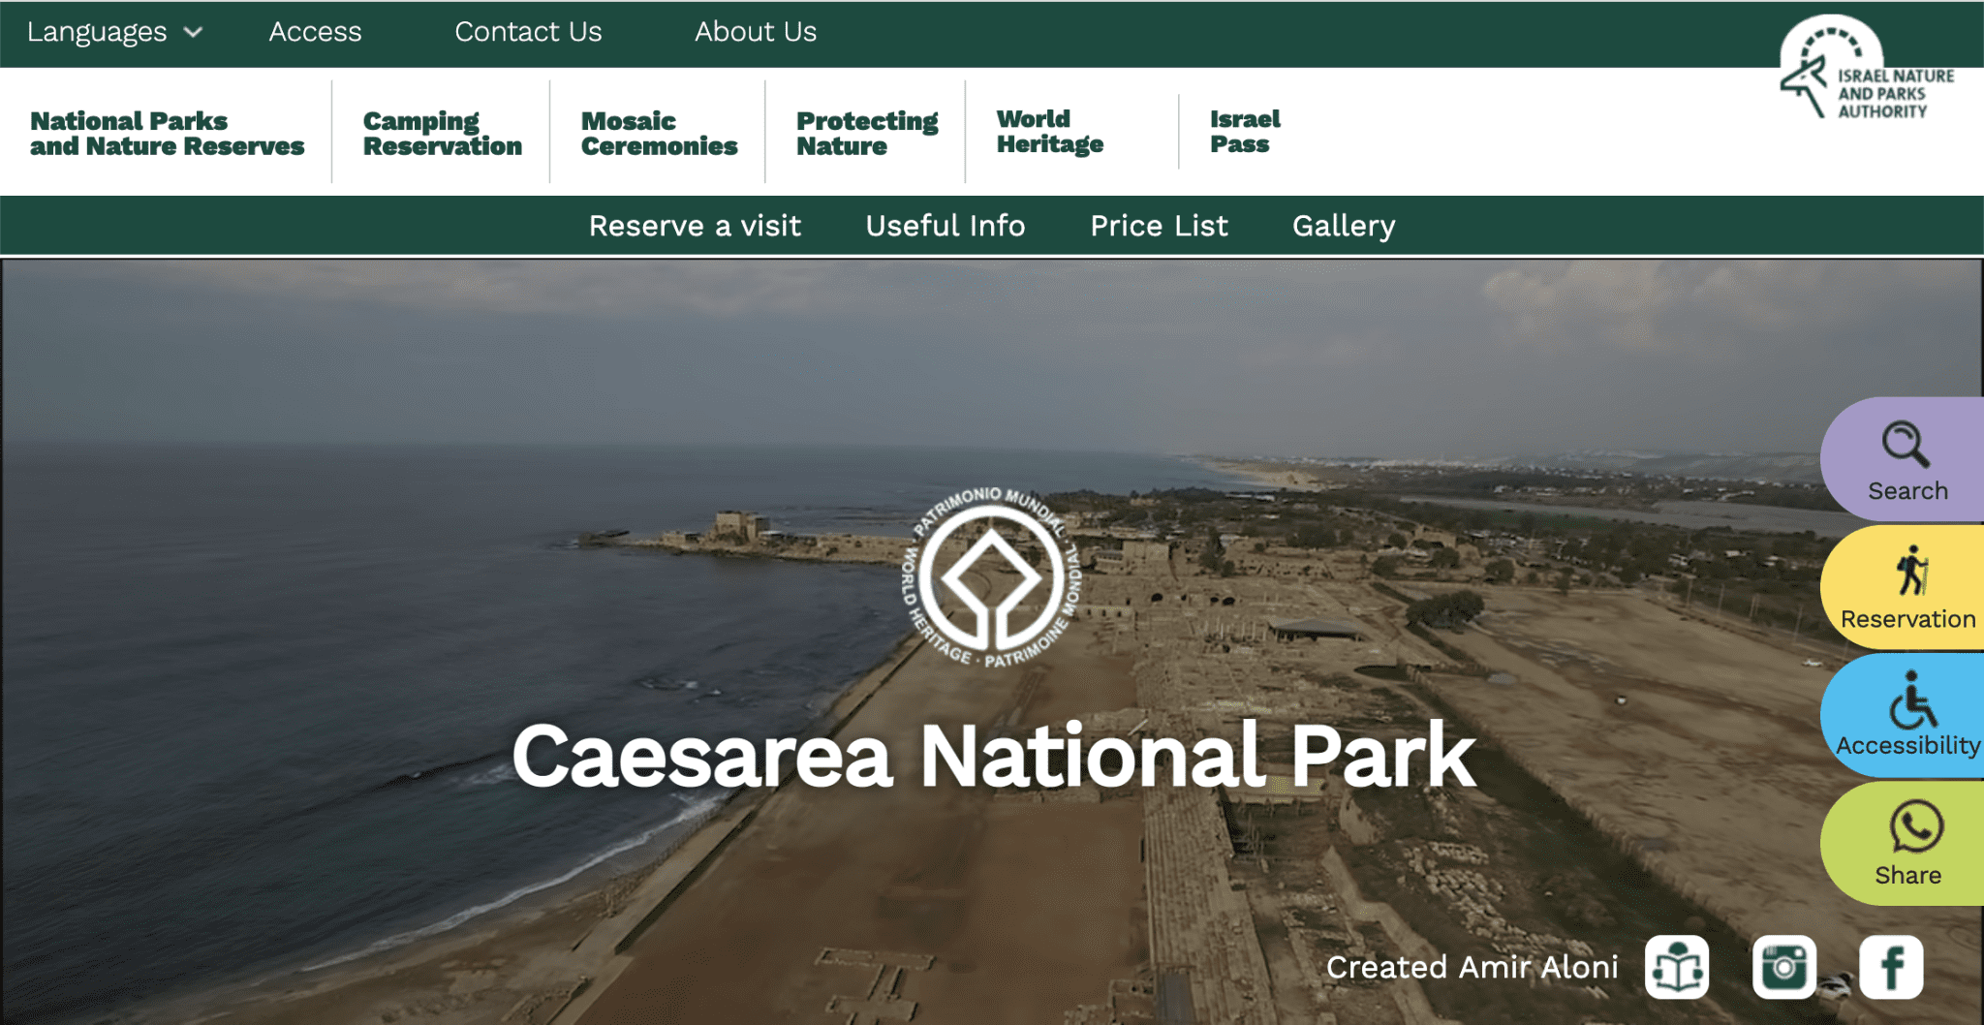Click the accessible reading icon near Facebook
1984x1025 pixels.
1678,965
